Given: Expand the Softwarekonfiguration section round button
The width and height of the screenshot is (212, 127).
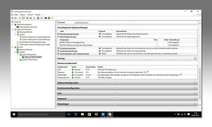Looking at the screenshot, I should coord(195,83).
